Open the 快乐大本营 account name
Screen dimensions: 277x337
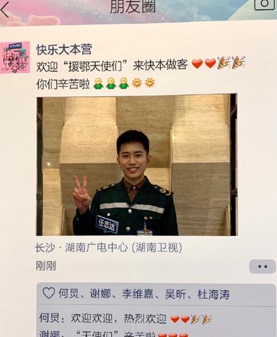(64, 49)
